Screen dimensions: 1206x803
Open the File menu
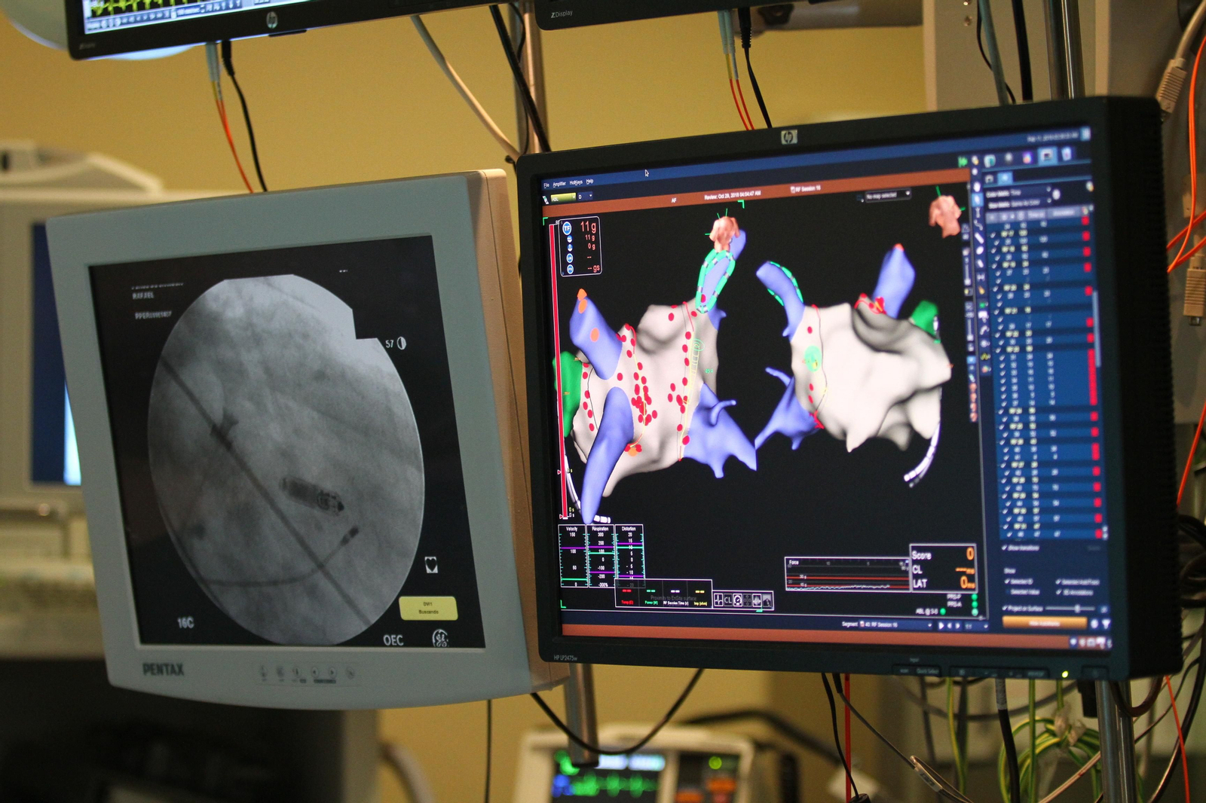pos(546,185)
